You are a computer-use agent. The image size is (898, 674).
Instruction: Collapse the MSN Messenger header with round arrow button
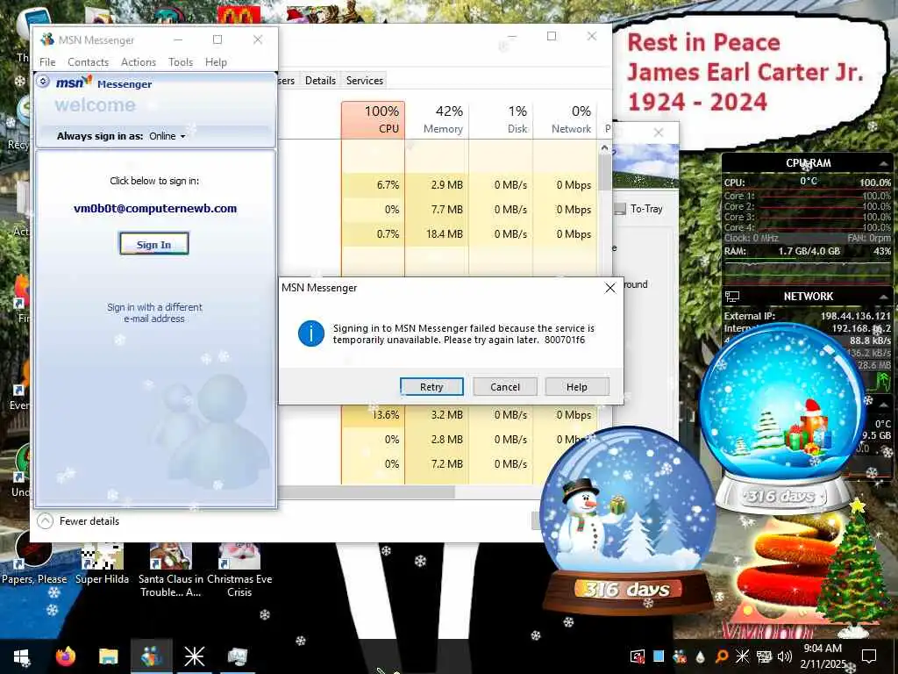tap(43, 82)
